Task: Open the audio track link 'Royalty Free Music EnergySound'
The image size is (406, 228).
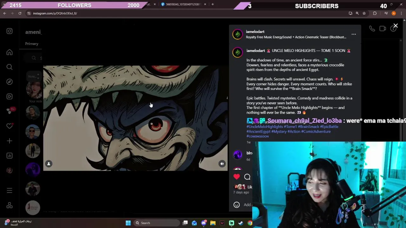Action: tap(296, 37)
